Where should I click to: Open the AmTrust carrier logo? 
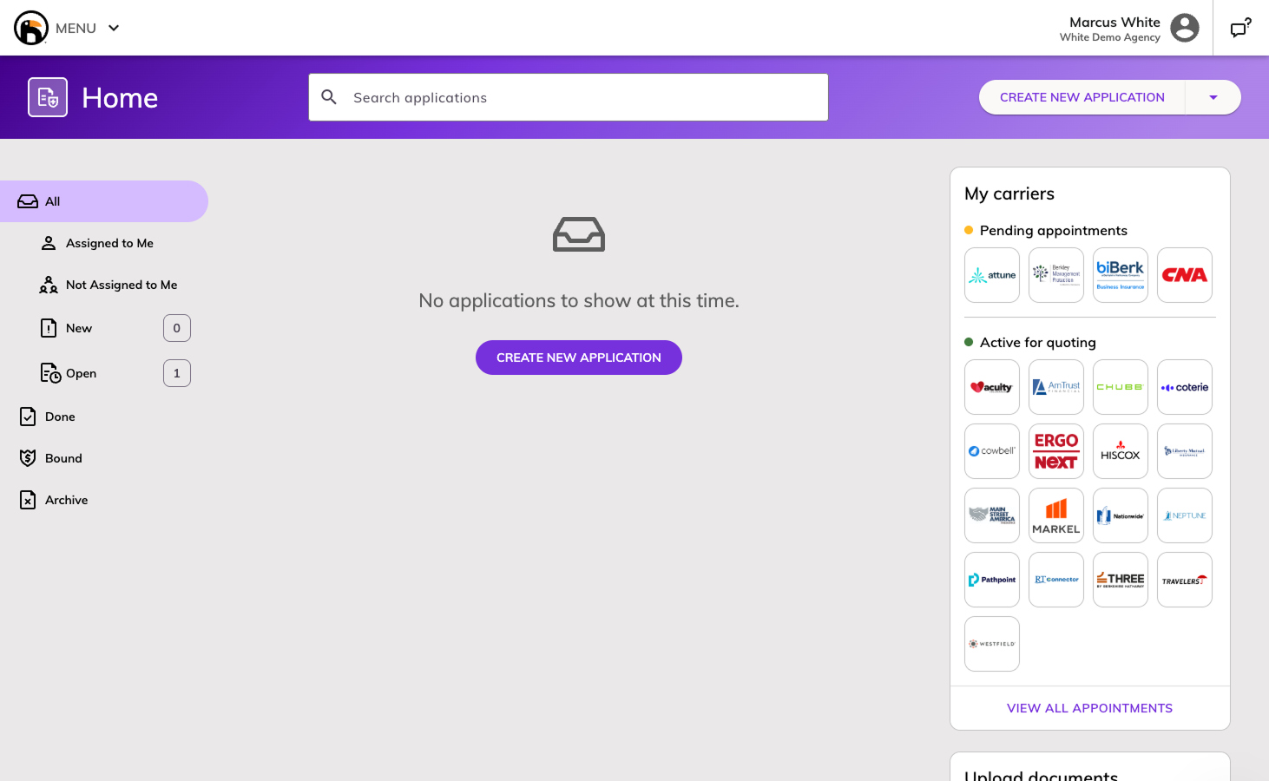point(1056,387)
